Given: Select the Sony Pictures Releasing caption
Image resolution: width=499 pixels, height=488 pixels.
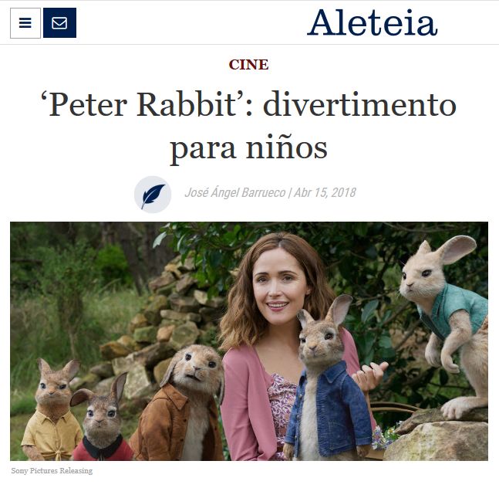Looking at the screenshot, I should tap(52, 470).
